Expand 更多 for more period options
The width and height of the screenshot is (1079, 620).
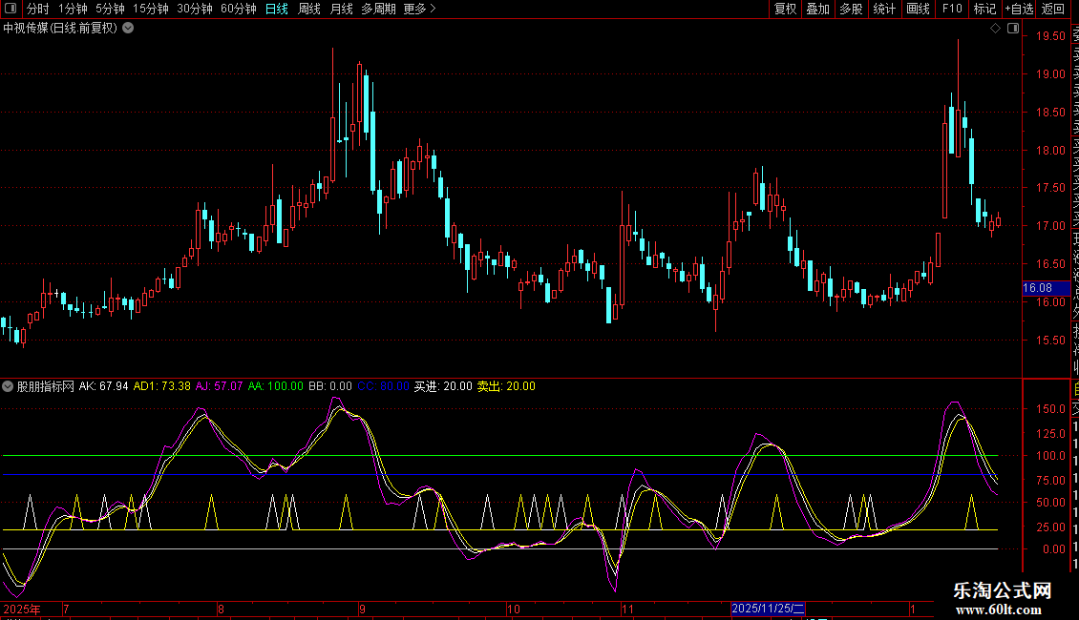click(x=419, y=9)
